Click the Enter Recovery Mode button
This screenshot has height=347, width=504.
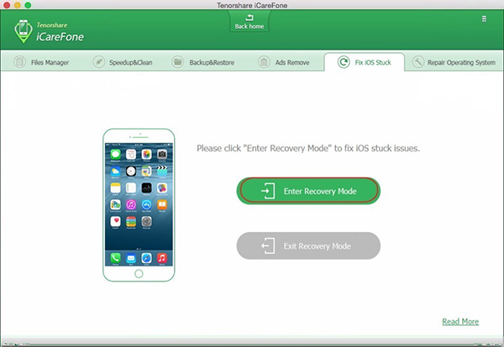308,191
